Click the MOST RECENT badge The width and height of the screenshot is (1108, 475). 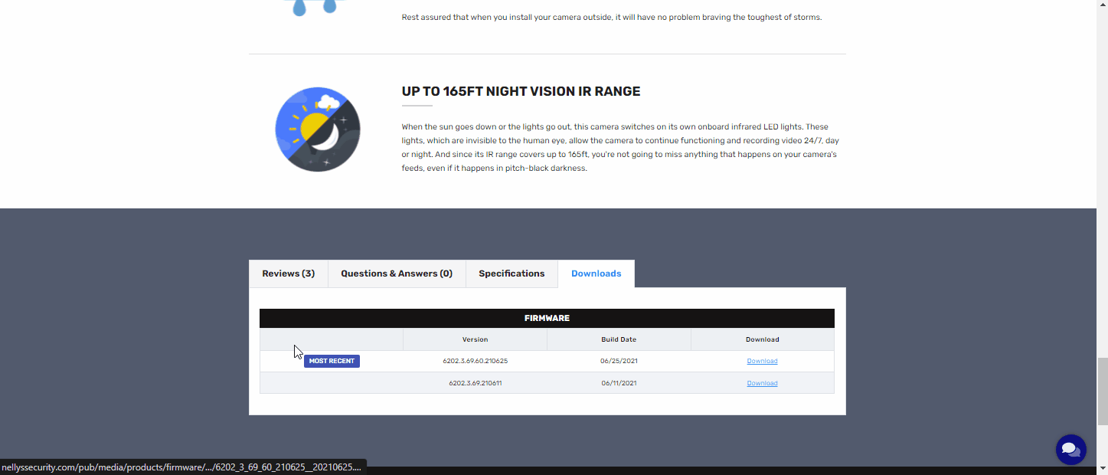332,361
